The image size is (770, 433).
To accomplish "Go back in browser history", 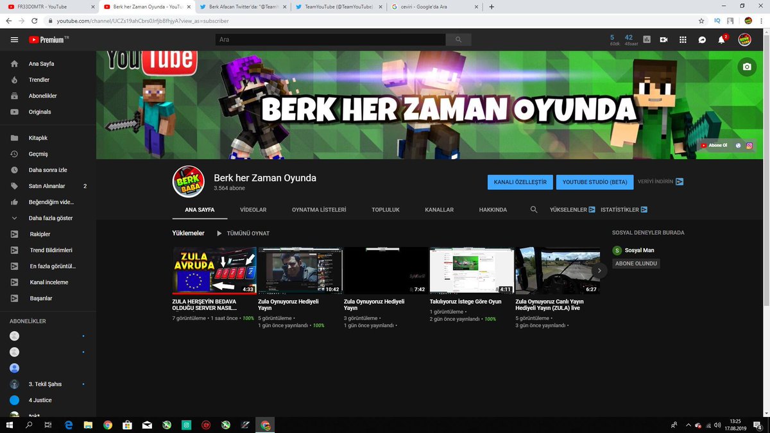I will (8, 21).
